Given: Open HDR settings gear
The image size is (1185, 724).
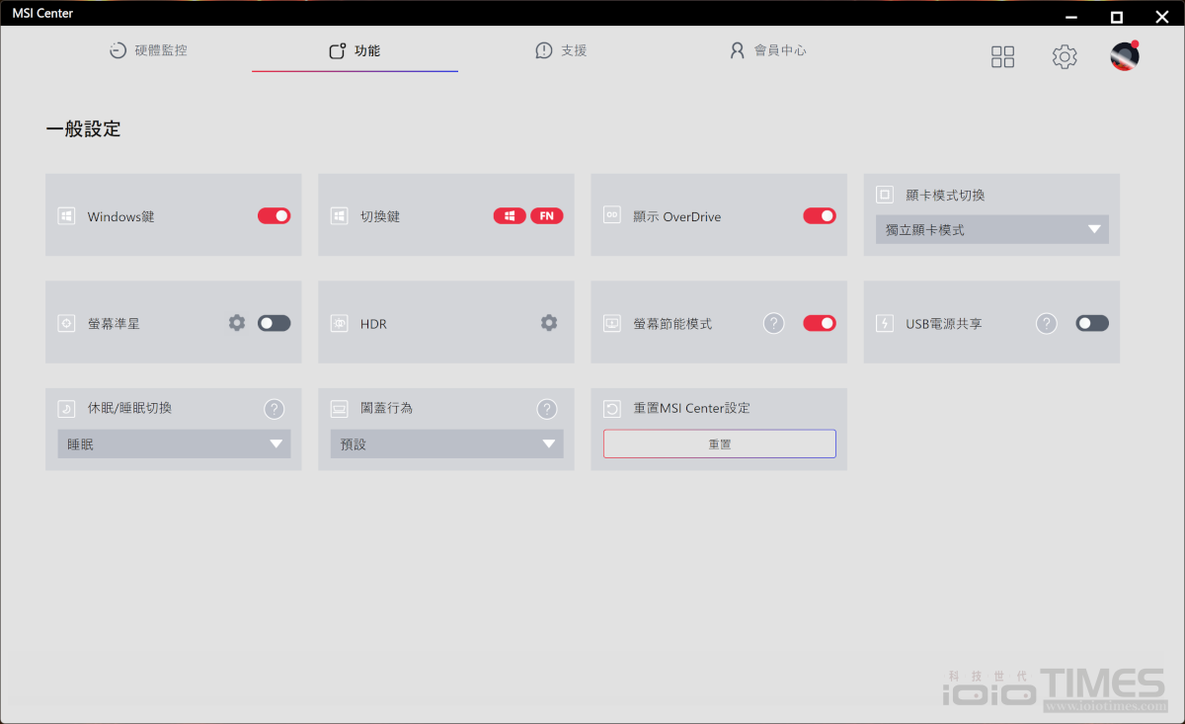Looking at the screenshot, I should click(x=549, y=322).
